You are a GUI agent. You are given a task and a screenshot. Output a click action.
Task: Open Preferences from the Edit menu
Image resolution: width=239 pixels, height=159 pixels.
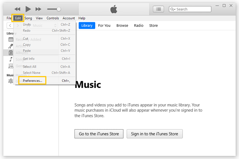tap(45, 81)
